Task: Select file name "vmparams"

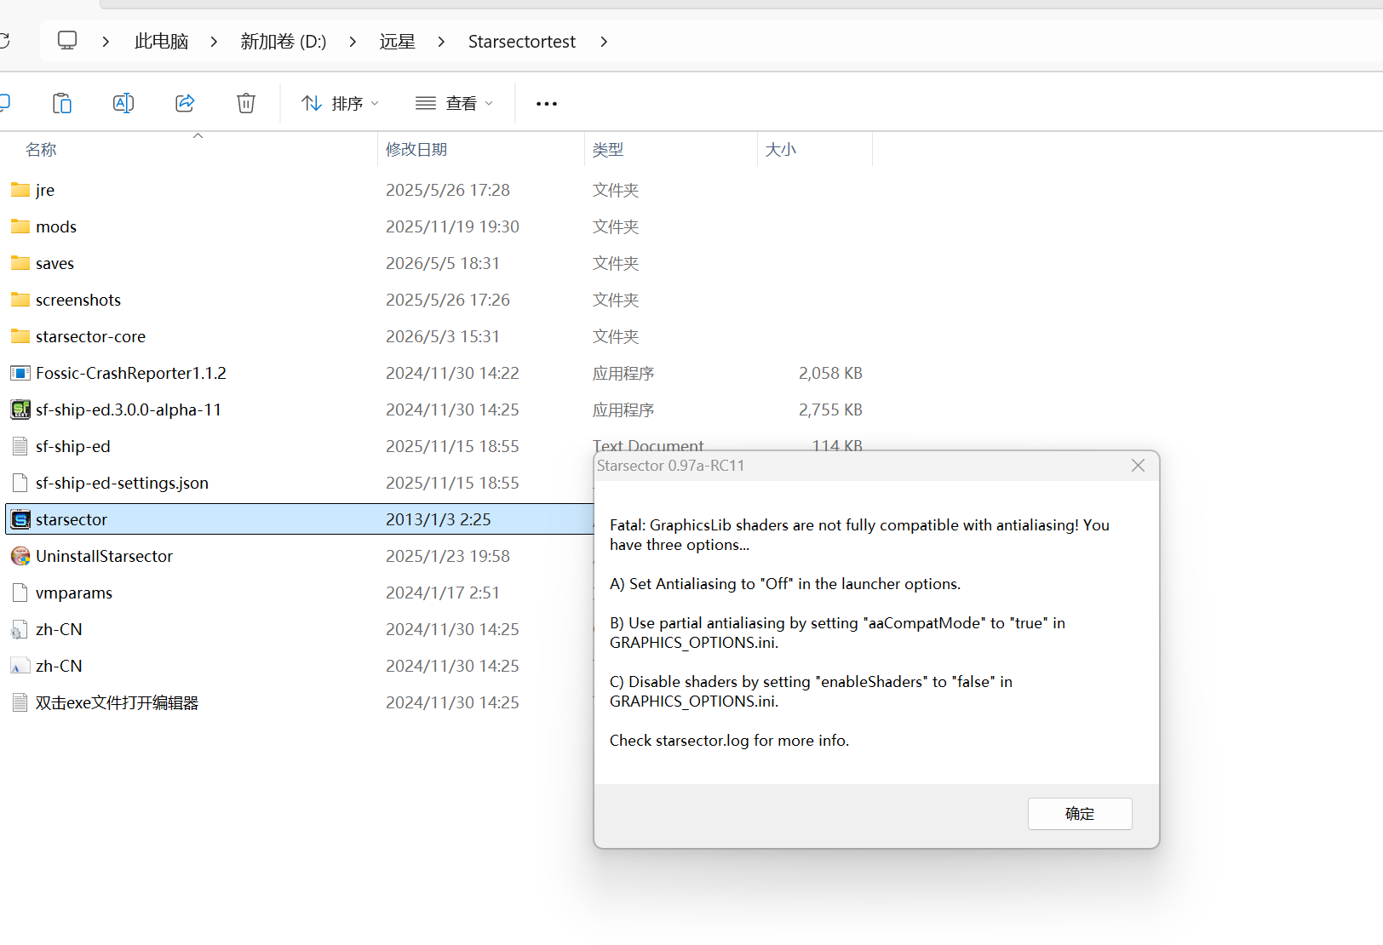Action: point(74,593)
